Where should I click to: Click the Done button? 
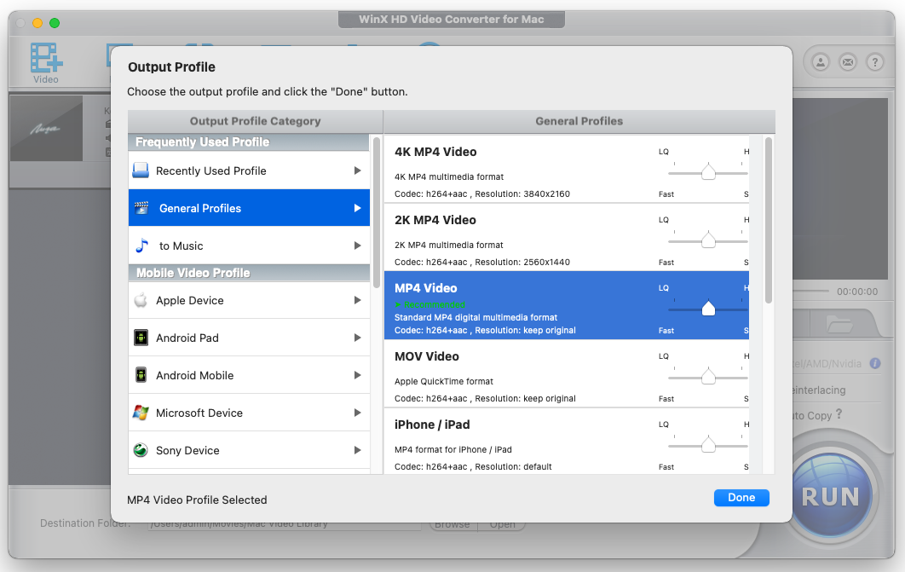(741, 498)
